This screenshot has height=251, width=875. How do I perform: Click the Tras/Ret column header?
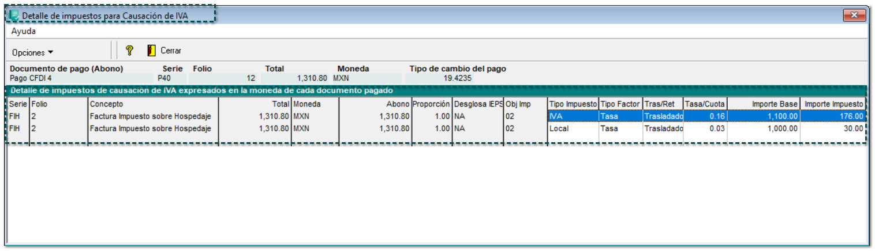tap(663, 104)
